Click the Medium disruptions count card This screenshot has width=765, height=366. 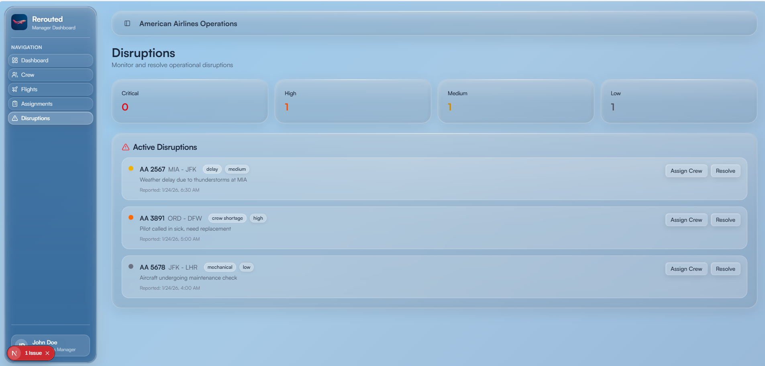[516, 101]
